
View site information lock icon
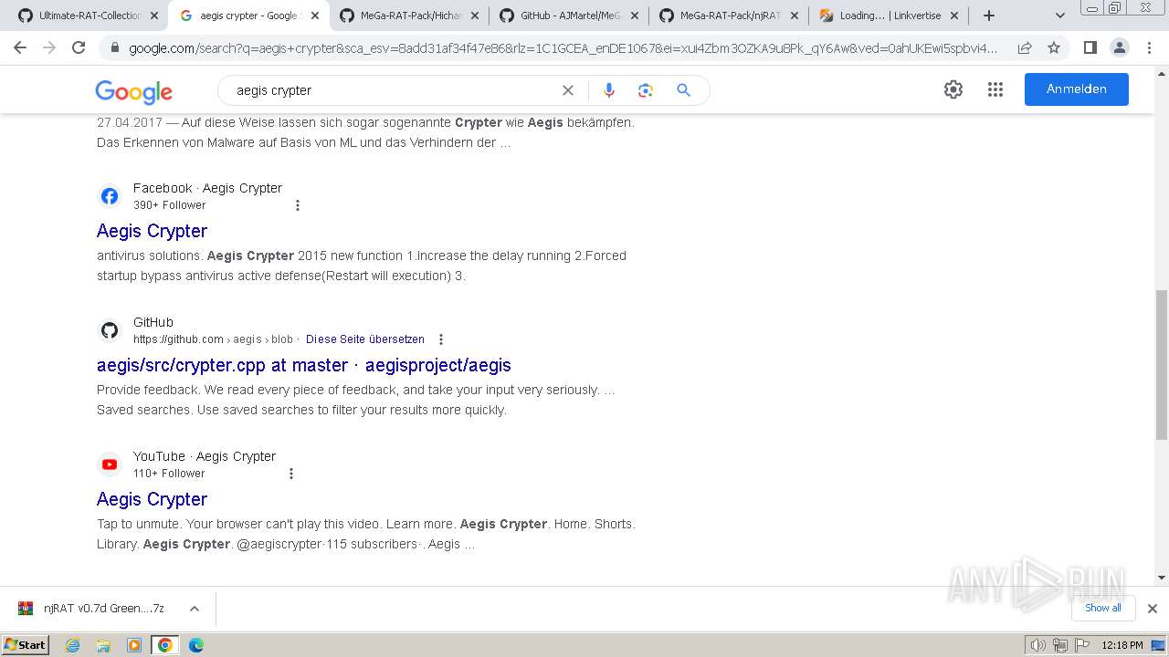click(x=114, y=47)
